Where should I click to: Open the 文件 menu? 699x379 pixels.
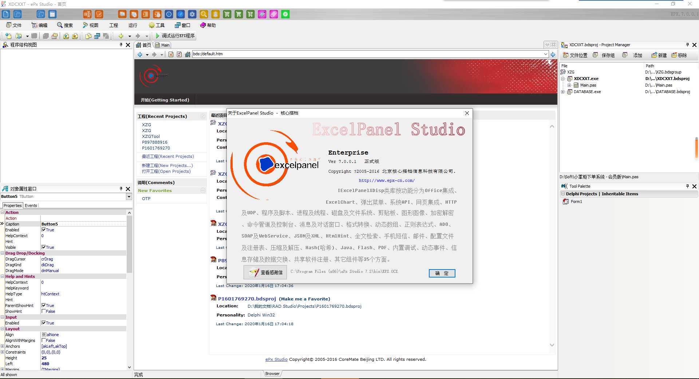pos(14,25)
